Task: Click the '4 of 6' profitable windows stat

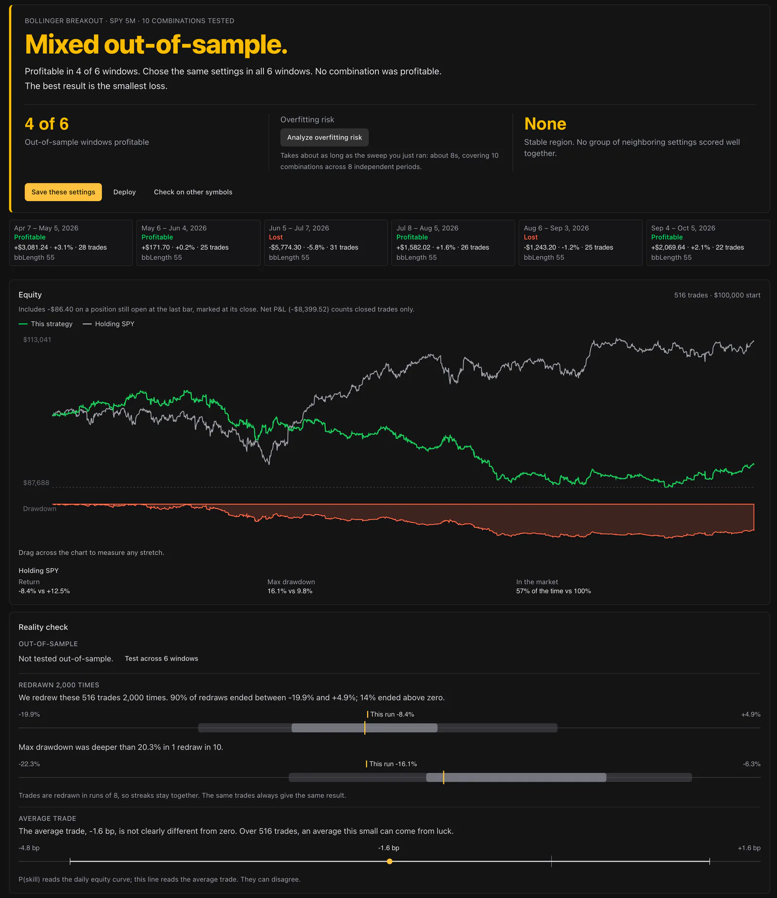Action: [47, 124]
